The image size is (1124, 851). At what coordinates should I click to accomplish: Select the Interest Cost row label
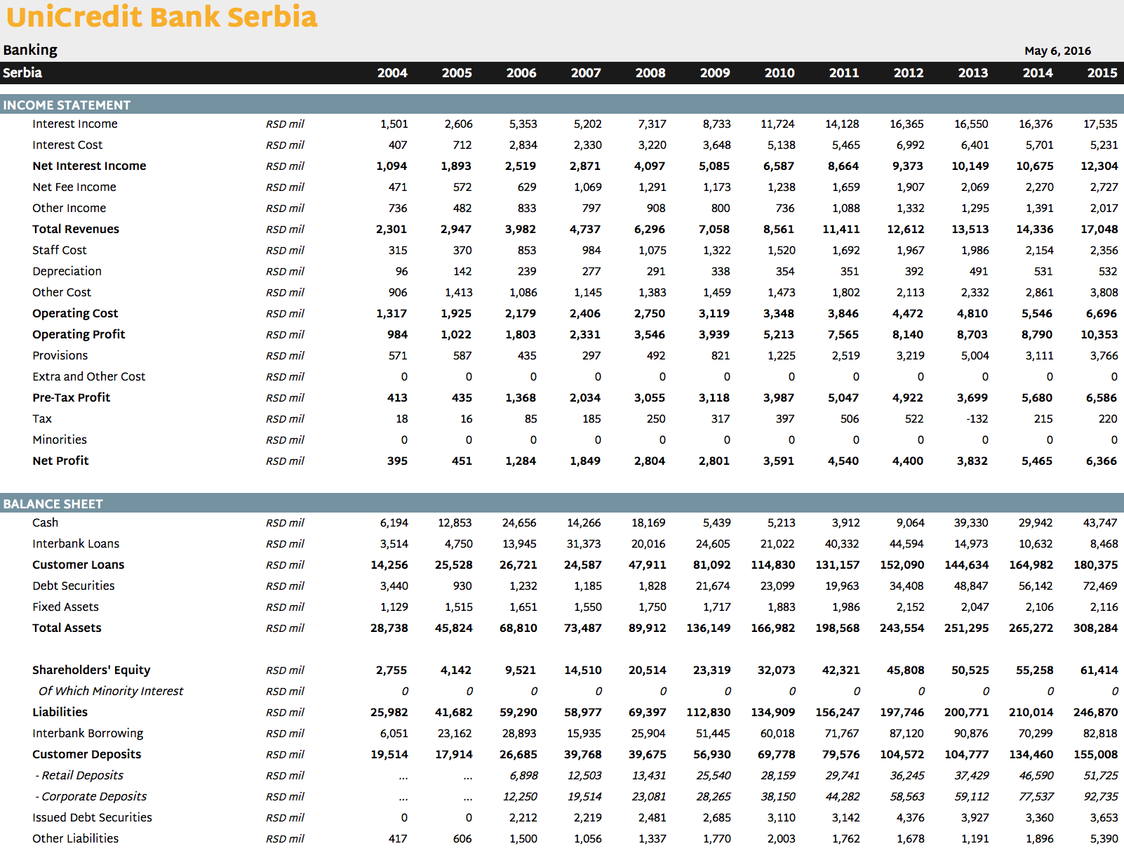[x=67, y=145]
